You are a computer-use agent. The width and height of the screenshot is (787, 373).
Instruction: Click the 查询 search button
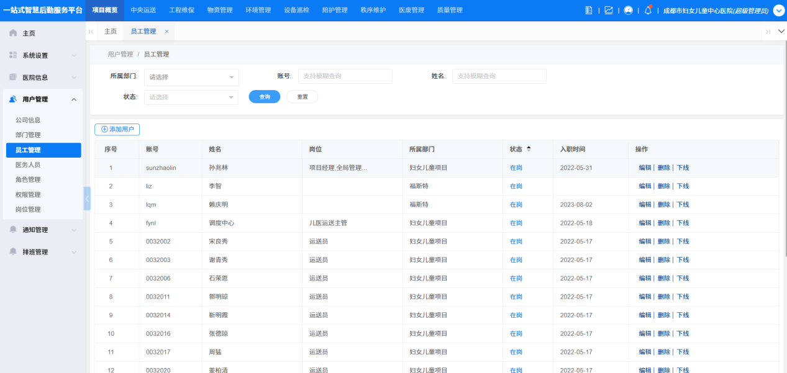(x=265, y=97)
